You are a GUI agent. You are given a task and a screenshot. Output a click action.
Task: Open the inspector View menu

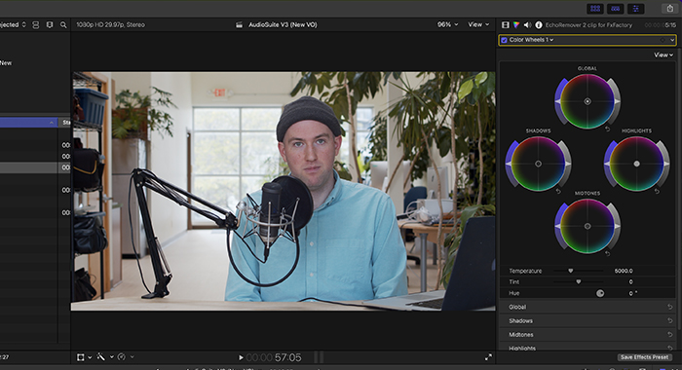663,55
